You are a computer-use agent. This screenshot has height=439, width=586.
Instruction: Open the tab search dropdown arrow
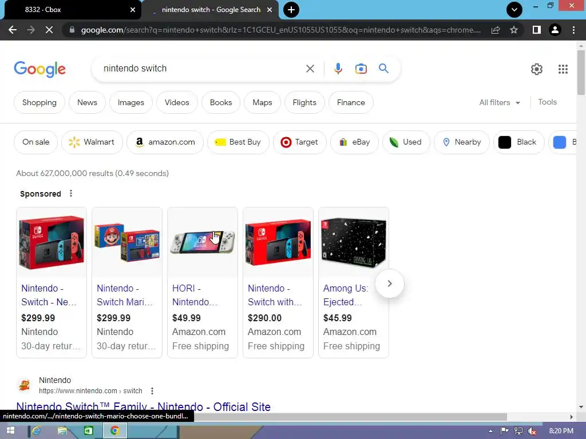pos(514,10)
